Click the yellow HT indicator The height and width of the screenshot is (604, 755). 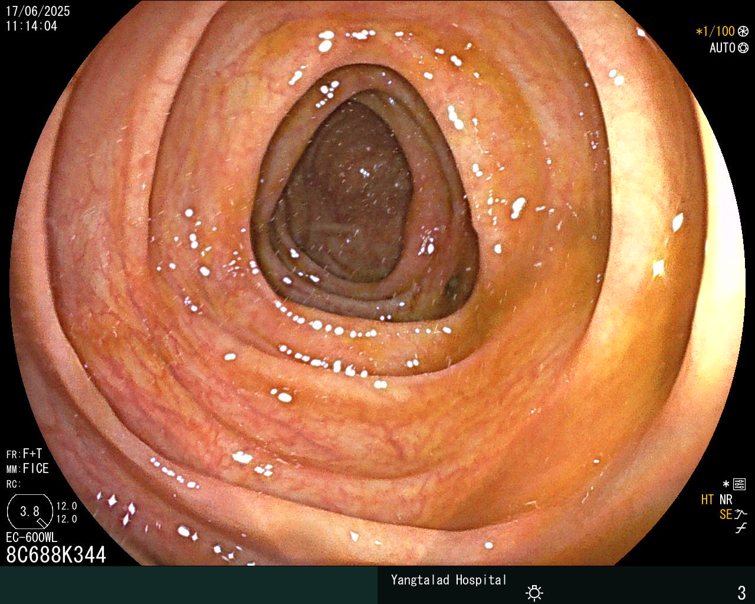(708, 500)
